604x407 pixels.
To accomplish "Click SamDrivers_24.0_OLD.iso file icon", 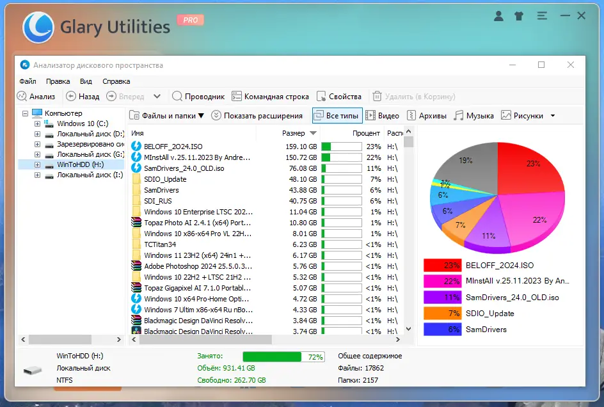I will (136, 168).
